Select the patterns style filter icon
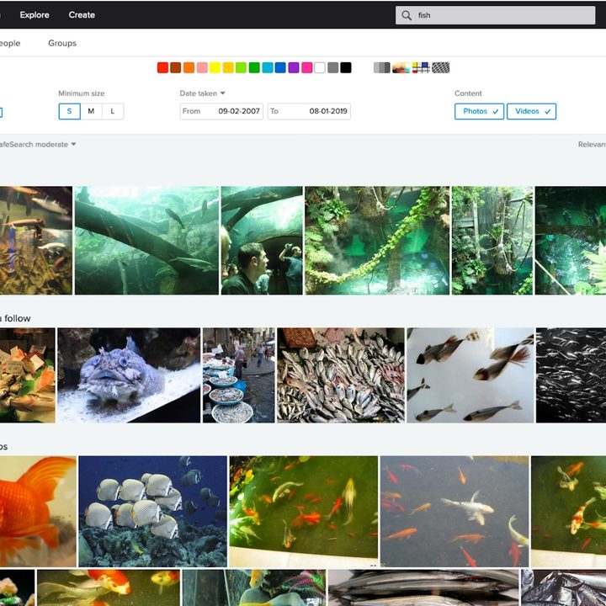This screenshot has width=606, height=606. (x=441, y=68)
